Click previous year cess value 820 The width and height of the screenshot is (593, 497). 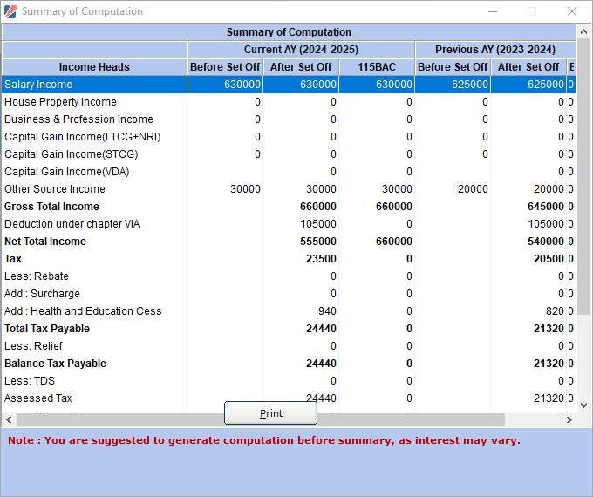click(555, 311)
